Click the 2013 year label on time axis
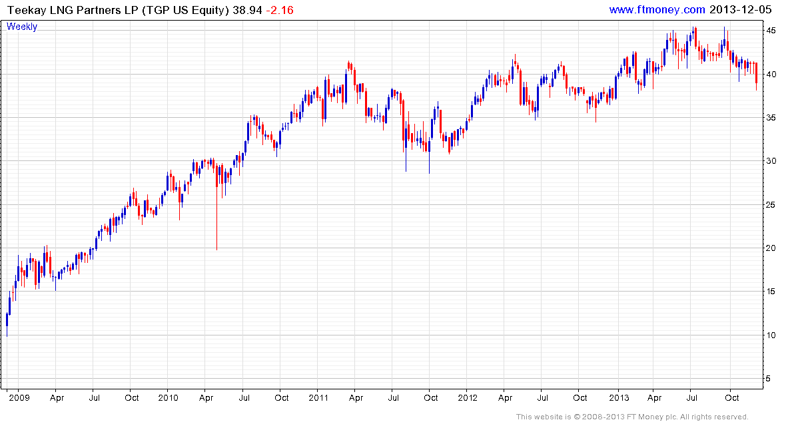The image size is (796, 426). [x=619, y=397]
